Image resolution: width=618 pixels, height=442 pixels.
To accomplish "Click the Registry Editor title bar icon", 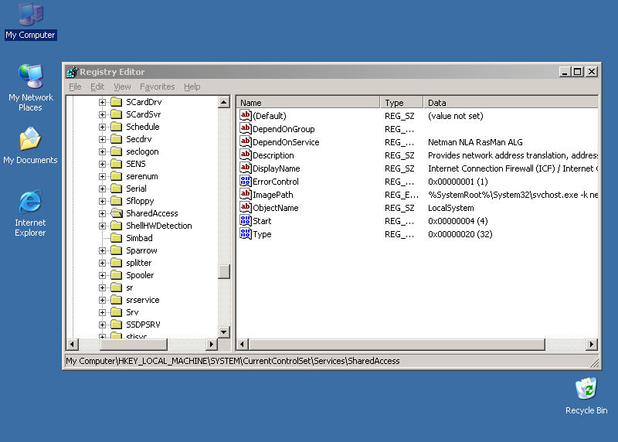I will [x=72, y=72].
